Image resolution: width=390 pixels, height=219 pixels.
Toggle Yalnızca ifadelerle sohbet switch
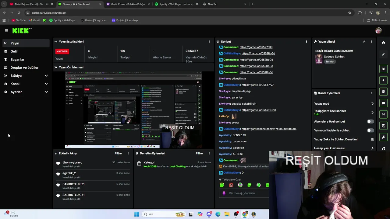[x=370, y=130]
